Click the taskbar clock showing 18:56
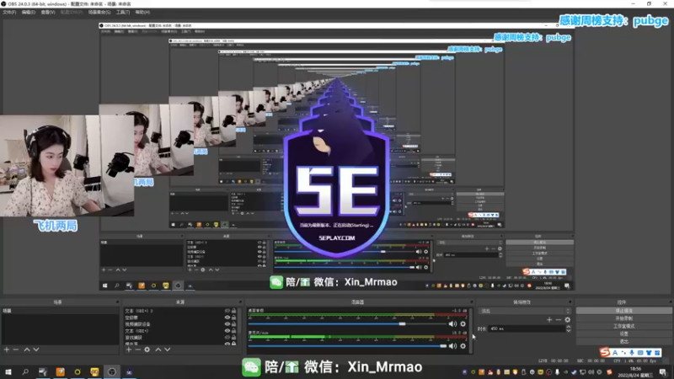Viewport: 674px width, 379px height. tap(635, 372)
